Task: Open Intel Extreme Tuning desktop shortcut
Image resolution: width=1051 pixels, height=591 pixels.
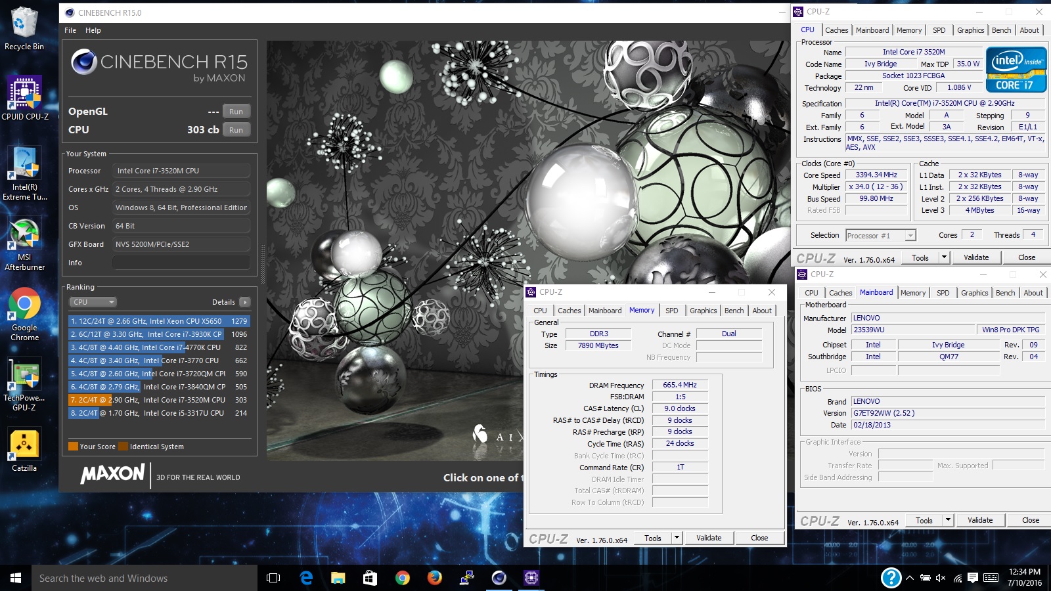Action: pyautogui.click(x=25, y=173)
